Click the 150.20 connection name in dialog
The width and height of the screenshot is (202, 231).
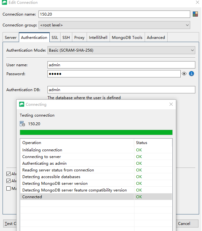tap(34, 124)
